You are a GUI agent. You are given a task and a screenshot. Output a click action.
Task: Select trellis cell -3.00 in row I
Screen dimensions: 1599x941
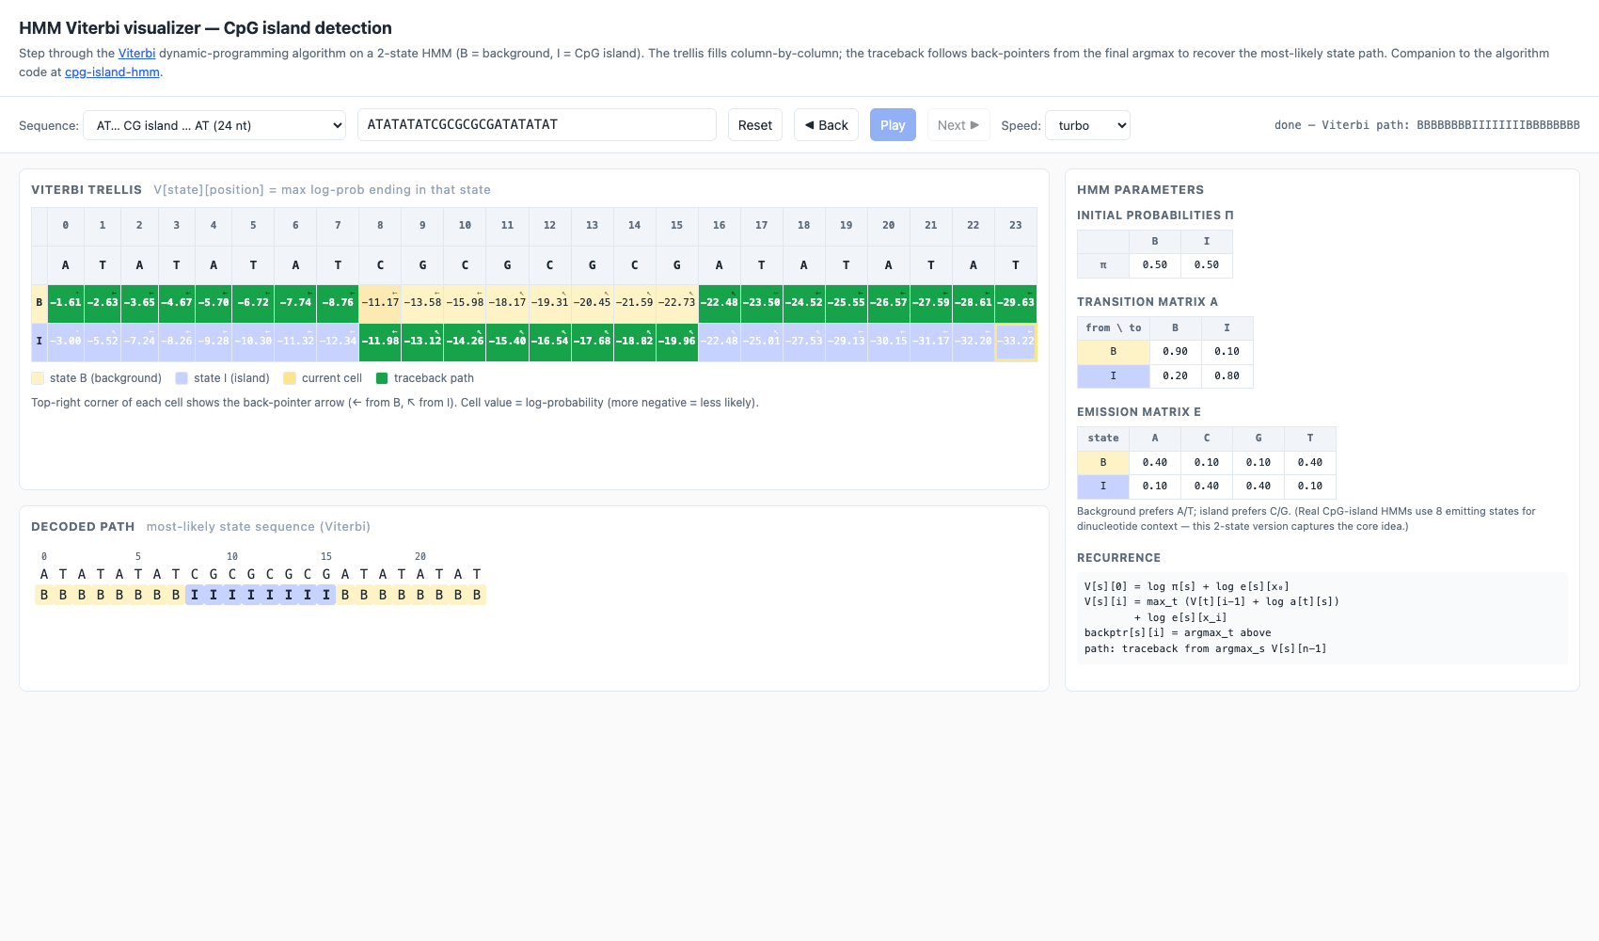[x=66, y=342]
